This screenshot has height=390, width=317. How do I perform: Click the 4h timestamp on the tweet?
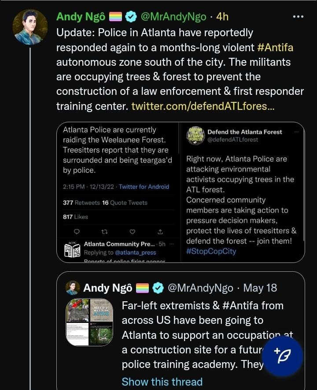pos(222,17)
